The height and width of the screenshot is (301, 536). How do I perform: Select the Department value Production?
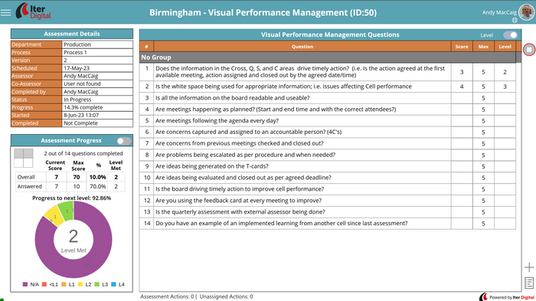[x=97, y=44]
